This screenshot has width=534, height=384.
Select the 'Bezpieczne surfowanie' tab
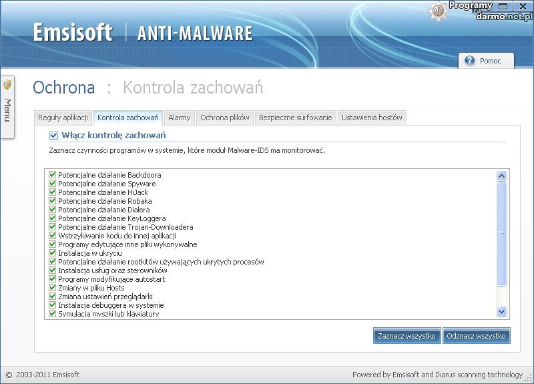point(295,118)
